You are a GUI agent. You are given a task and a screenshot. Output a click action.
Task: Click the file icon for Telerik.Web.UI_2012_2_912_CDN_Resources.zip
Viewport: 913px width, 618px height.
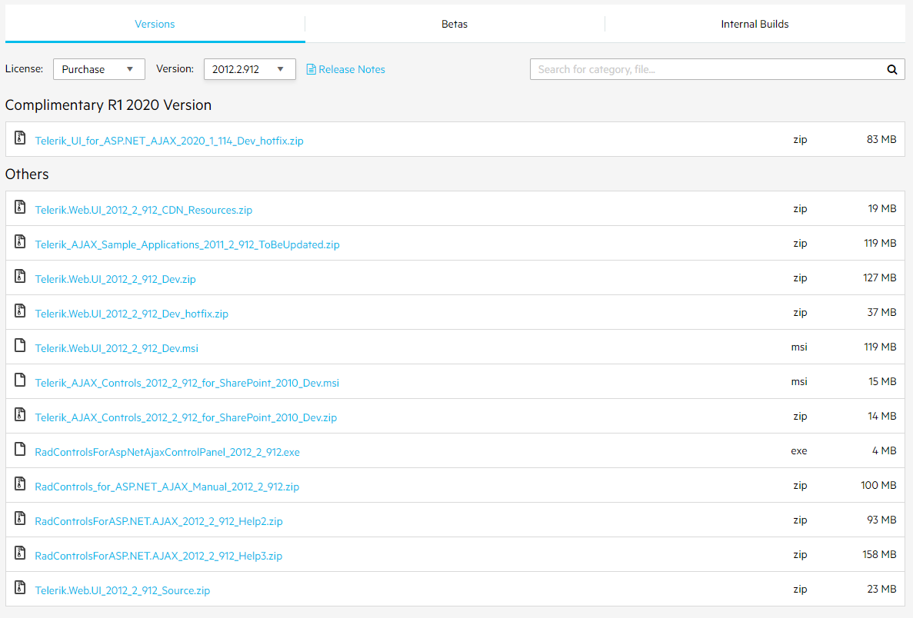click(x=20, y=208)
